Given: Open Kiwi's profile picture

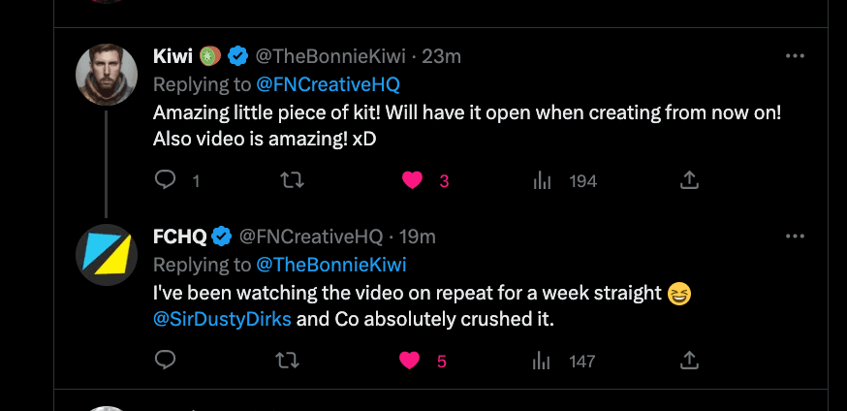Looking at the screenshot, I should pyautogui.click(x=107, y=75).
